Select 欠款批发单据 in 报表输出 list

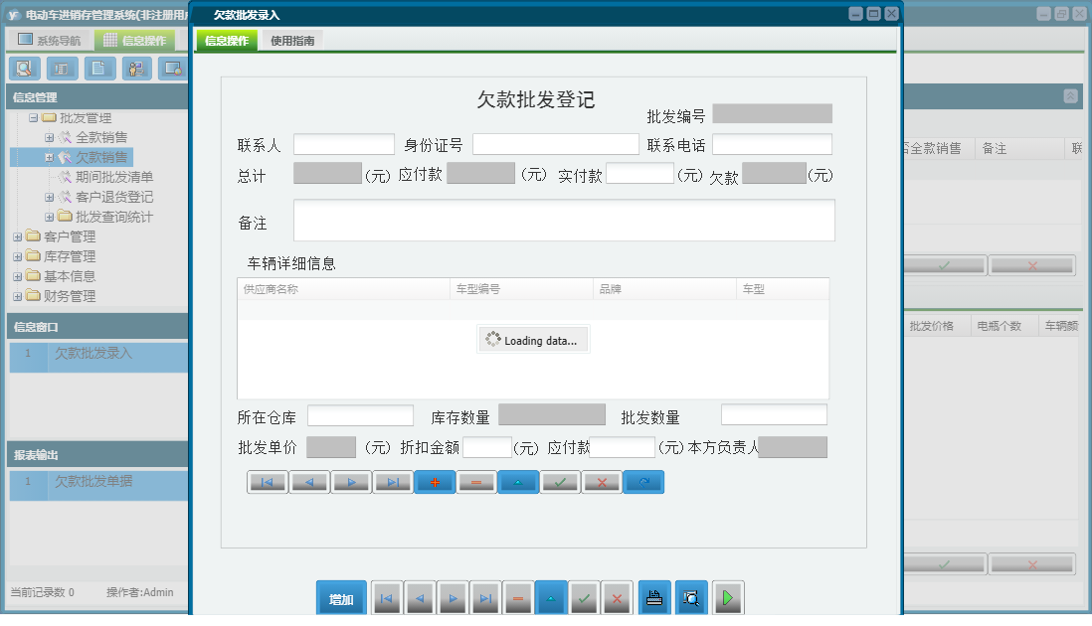click(x=98, y=484)
